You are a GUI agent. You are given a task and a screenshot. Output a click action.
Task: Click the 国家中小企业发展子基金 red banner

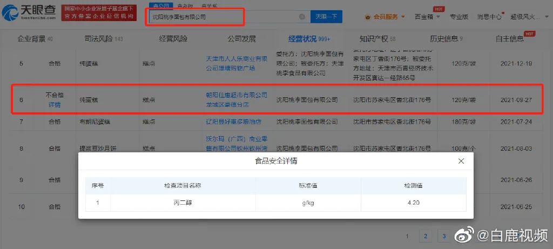[99, 13]
